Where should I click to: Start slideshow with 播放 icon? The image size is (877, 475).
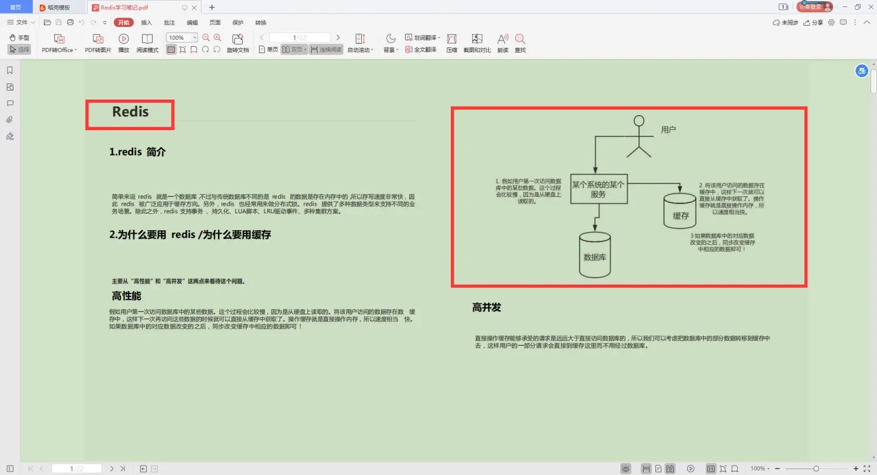click(x=123, y=43)
